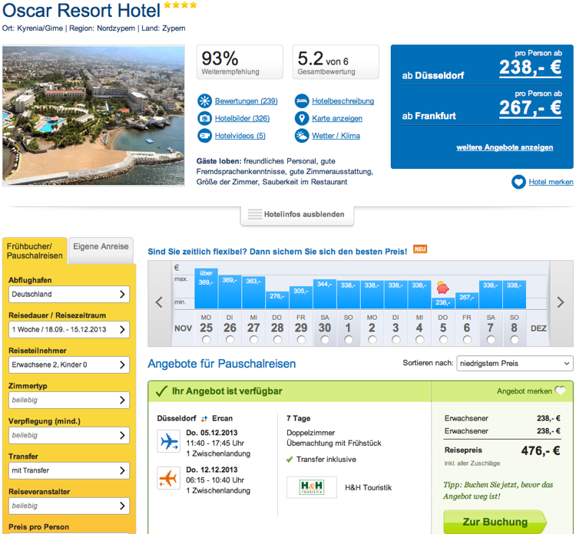Viewport: 576px width, 534px height.
Task: Select the date radio for Nov 30
Action: (325, 340)
